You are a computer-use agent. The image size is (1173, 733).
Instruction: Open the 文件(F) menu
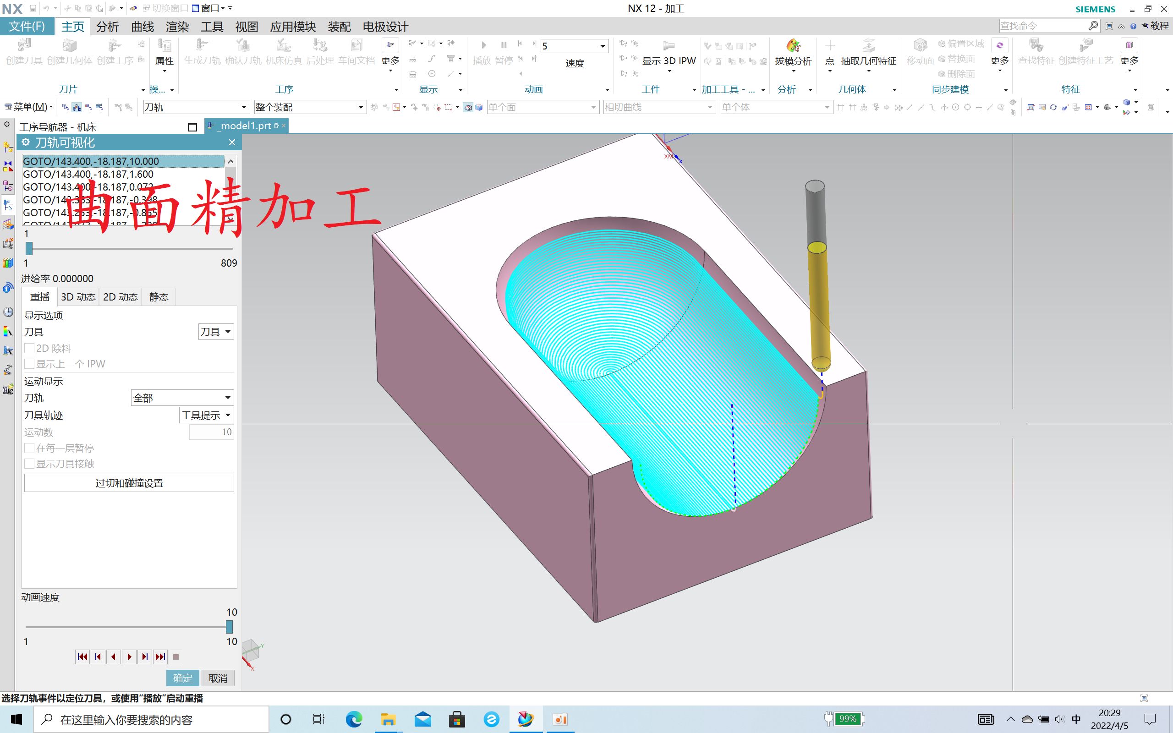coord(27,26)
